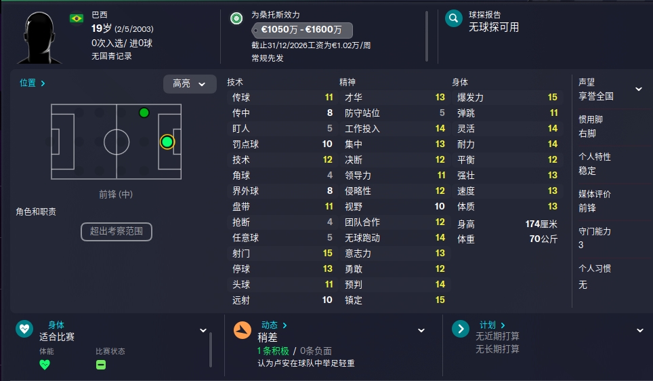Click the player silhouette portrait
Image resolution: width=653 pixels, height=381 pixels.
point(39,37)
